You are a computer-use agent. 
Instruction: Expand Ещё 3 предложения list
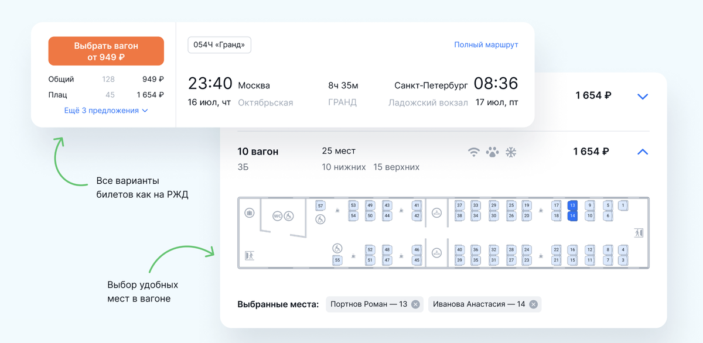click(x=106, y=111)
